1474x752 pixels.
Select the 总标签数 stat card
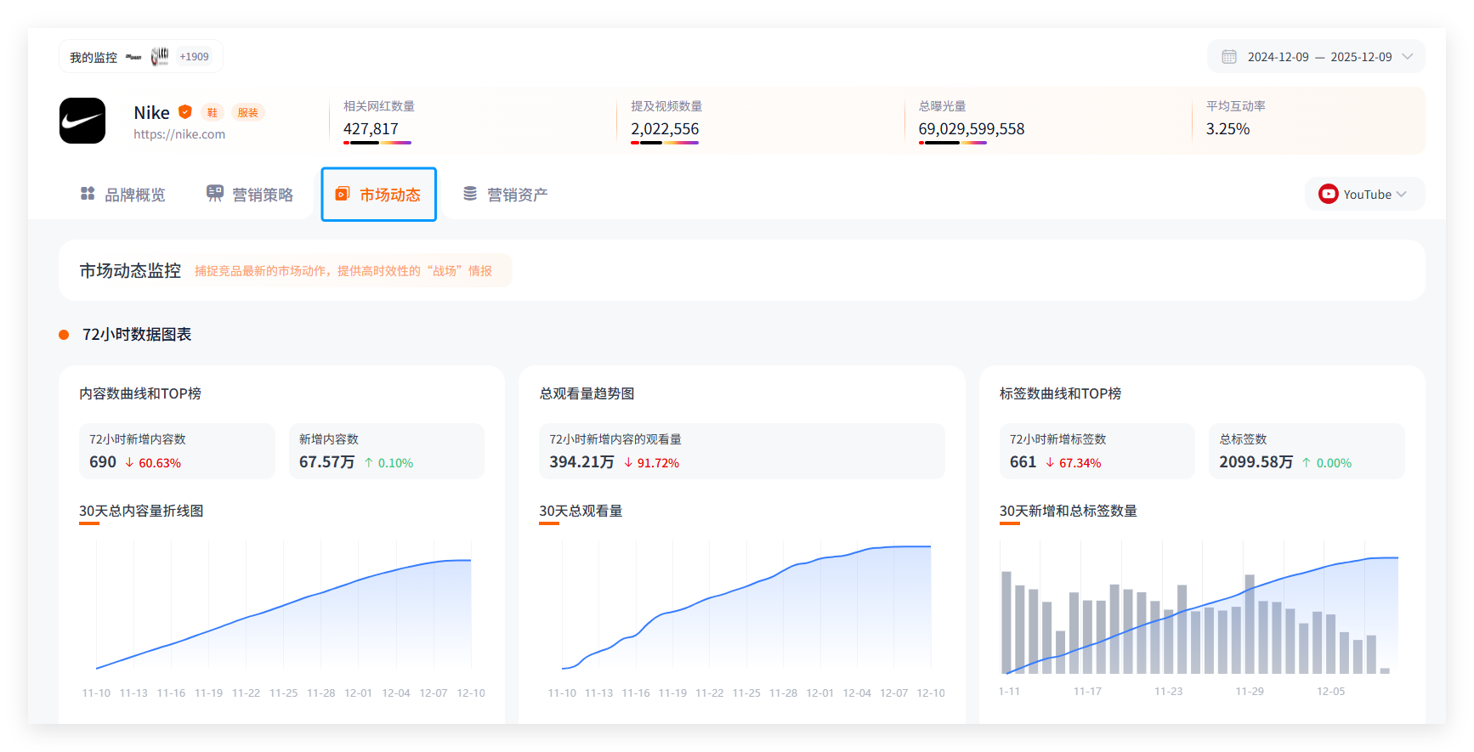point(1306,451)
